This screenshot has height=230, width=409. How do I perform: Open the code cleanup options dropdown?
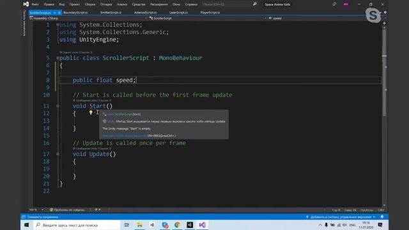tap(100, 210)
